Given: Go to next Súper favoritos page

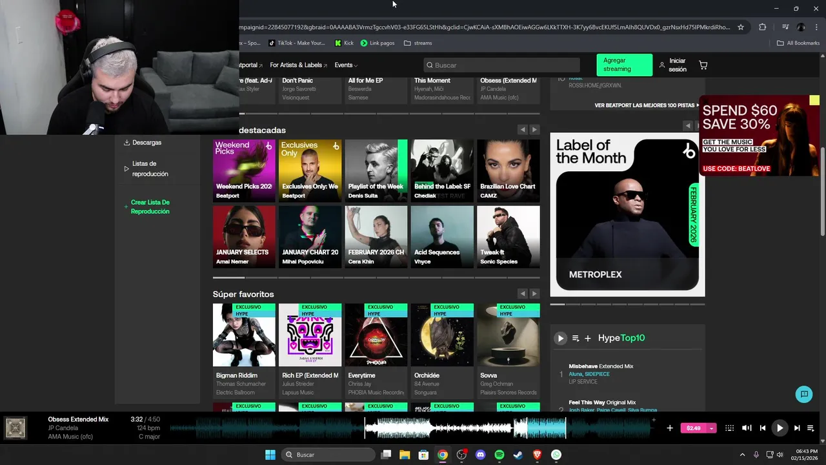Looking at the screenshot, I should 534,294.
